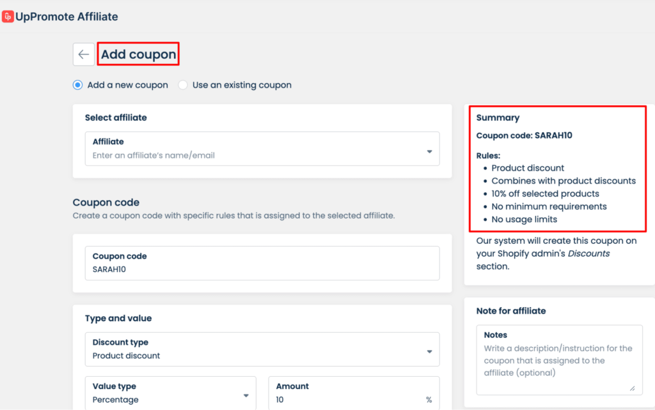Click the 'UpPromote Affiliate' app title
The width and height of the screenshot is (655, 410).
(67, 17)
